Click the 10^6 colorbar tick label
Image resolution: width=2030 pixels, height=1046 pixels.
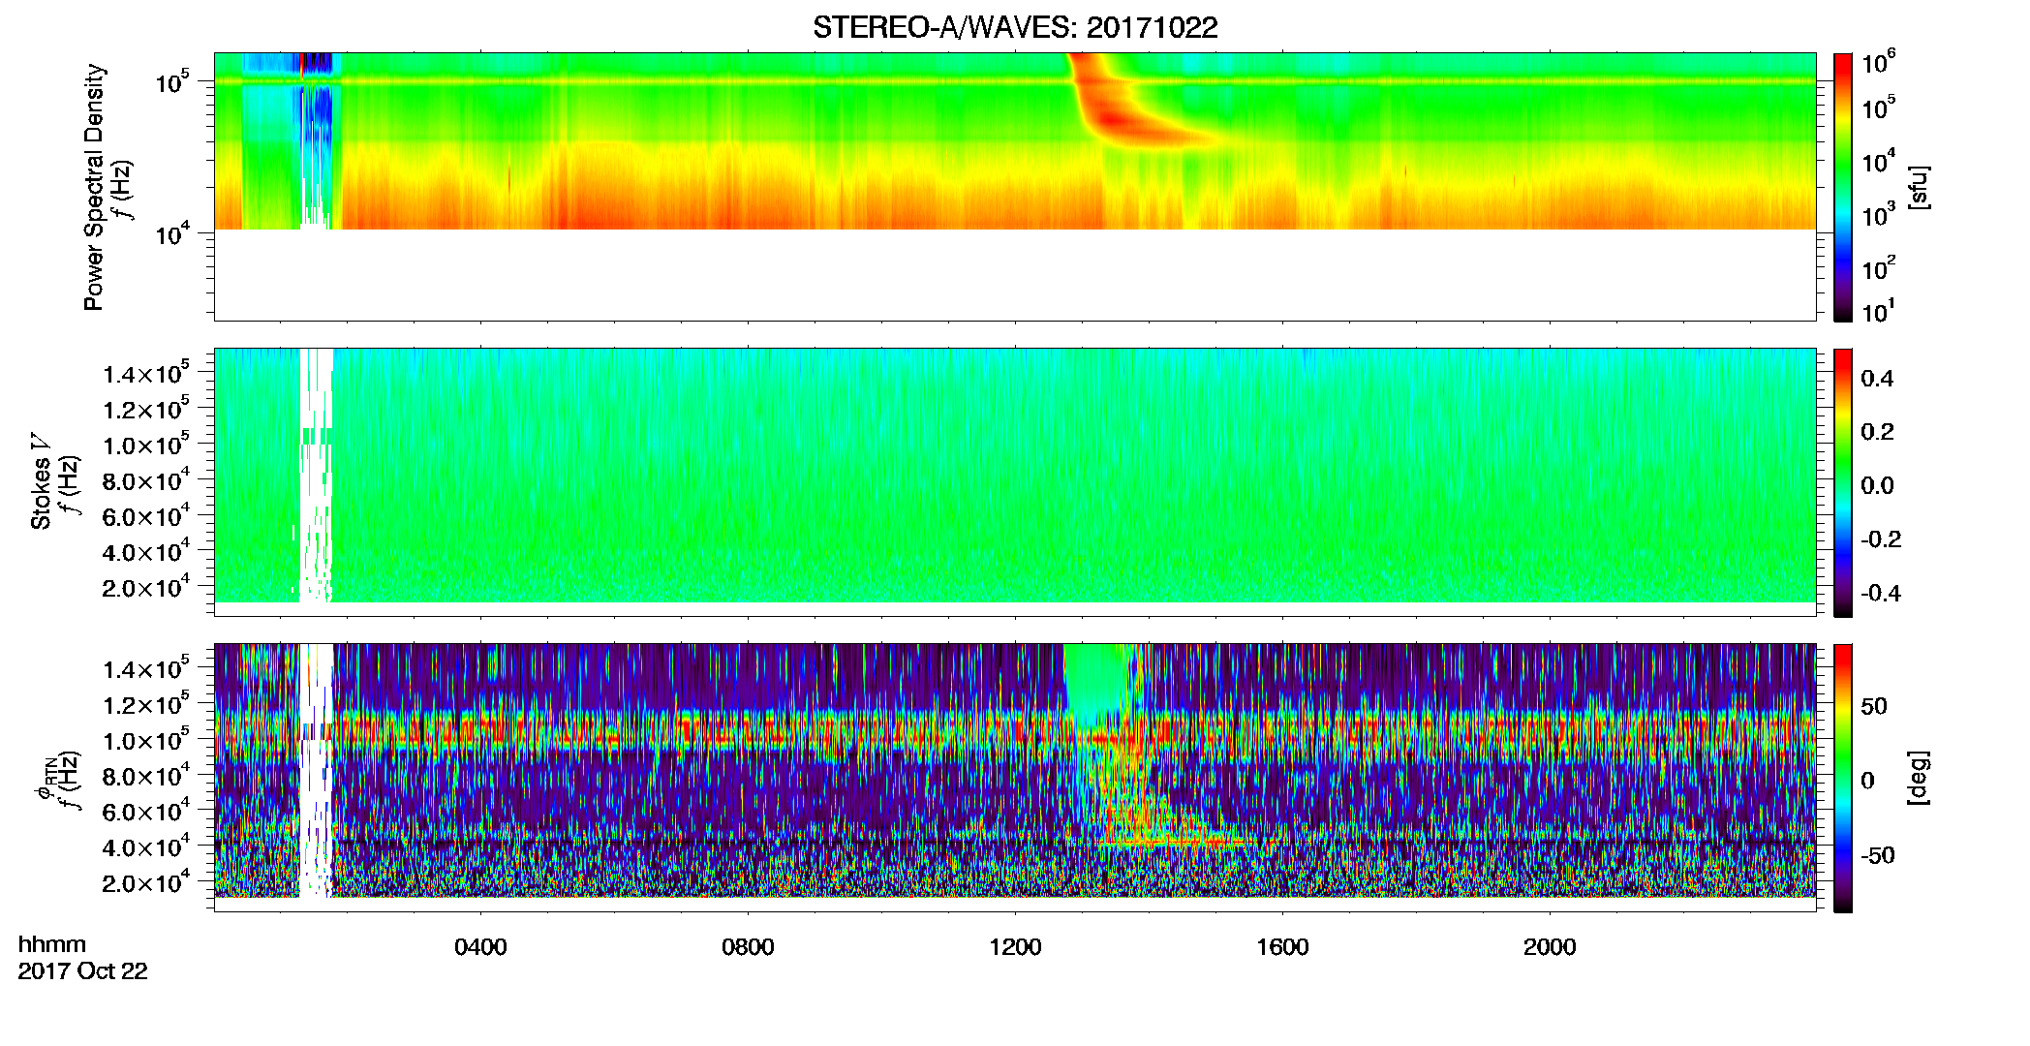tap(1879, 64)
